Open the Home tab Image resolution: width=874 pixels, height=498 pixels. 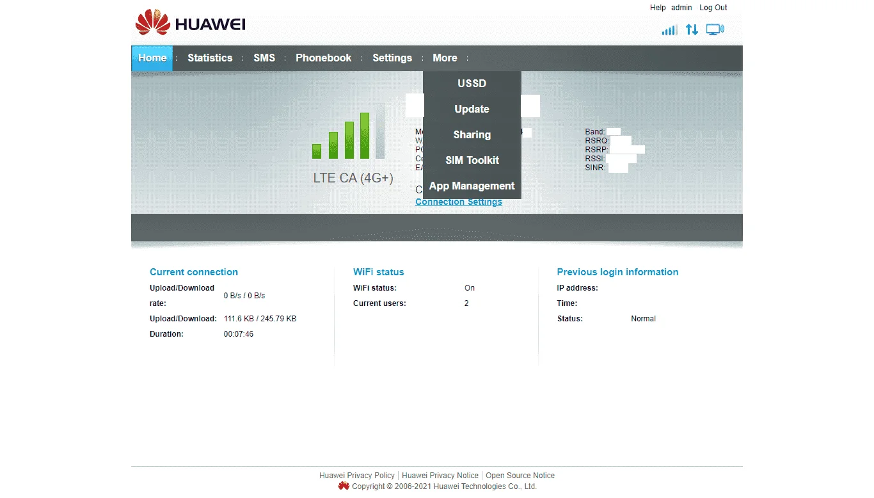pyautogui.click(x=152, y=58)
